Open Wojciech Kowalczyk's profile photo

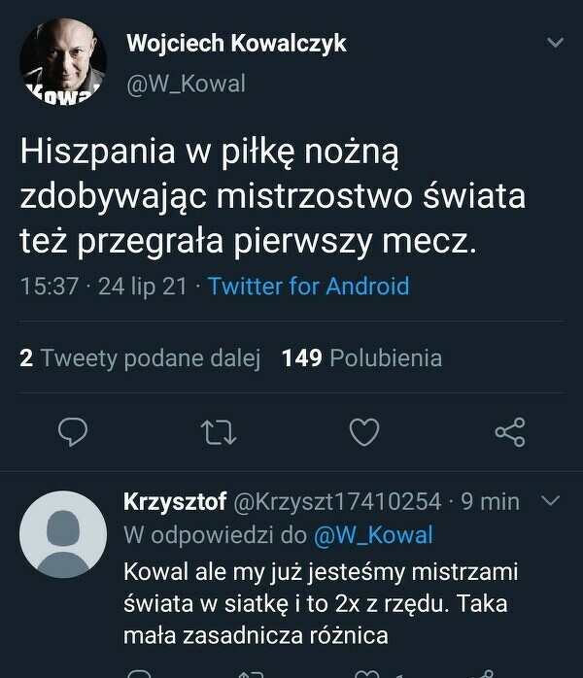[x=63, y=60]
